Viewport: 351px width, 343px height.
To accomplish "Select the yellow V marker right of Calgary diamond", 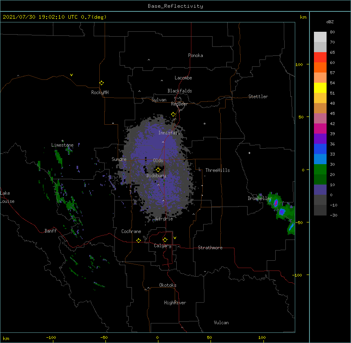I will pyautogui.click(x=175, y=238).
